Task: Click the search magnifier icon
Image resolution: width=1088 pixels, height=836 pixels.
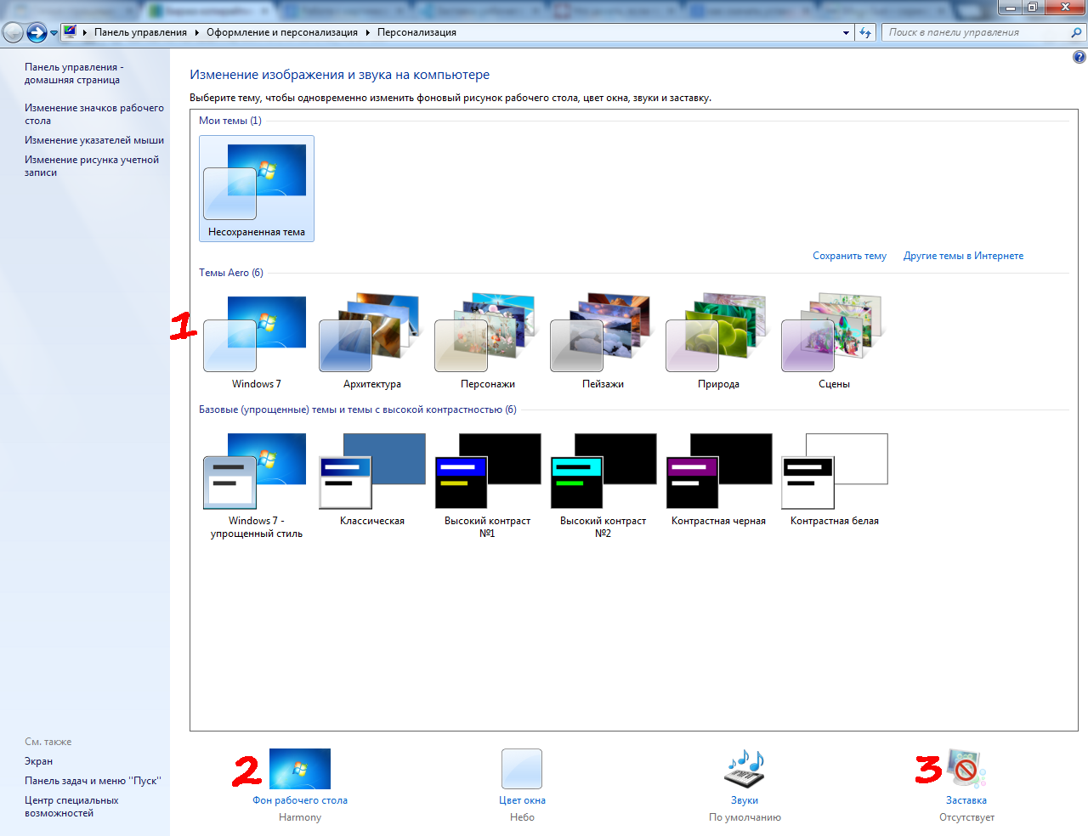Action: (x=1076, y=32)
